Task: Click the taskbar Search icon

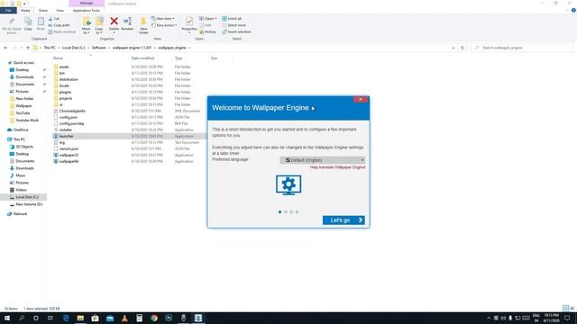Action: click(x=22, y=318)
